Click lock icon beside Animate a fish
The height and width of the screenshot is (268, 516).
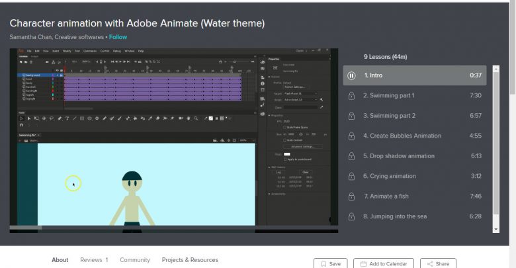click(x=351, y=197)
